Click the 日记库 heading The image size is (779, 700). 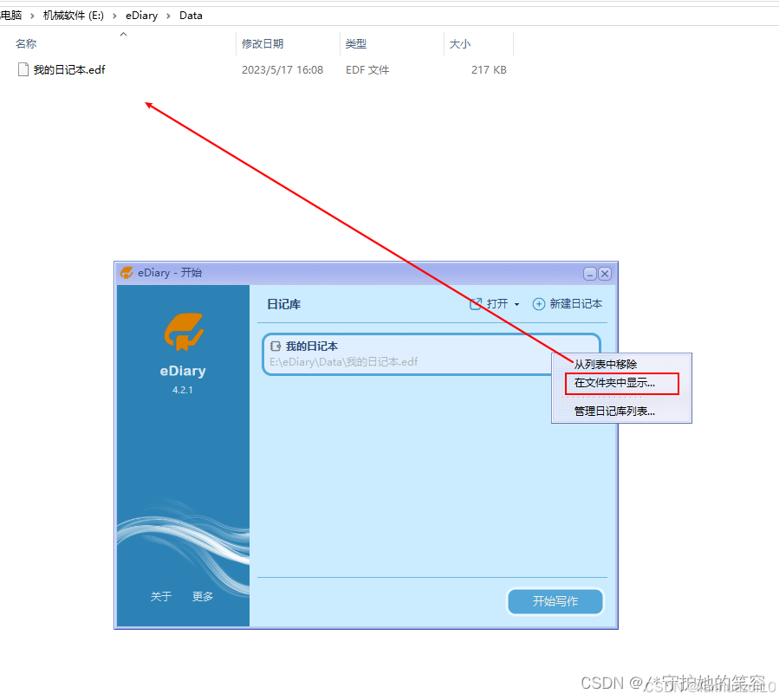[283, 304]
